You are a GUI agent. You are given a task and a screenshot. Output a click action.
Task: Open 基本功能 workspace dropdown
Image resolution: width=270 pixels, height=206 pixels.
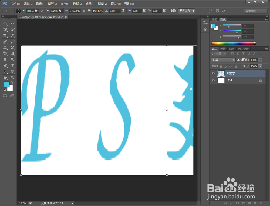pos(255,11)
